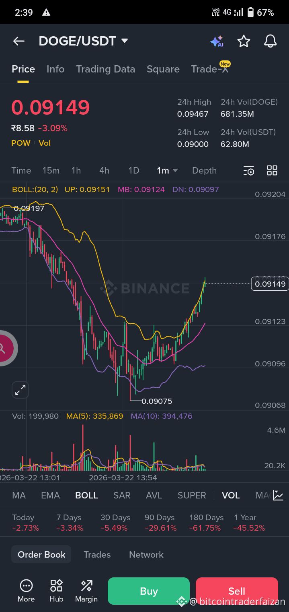Screen dimensions: 289x612
Task: Toggle the EMA indicator
Action: [50, 495]
